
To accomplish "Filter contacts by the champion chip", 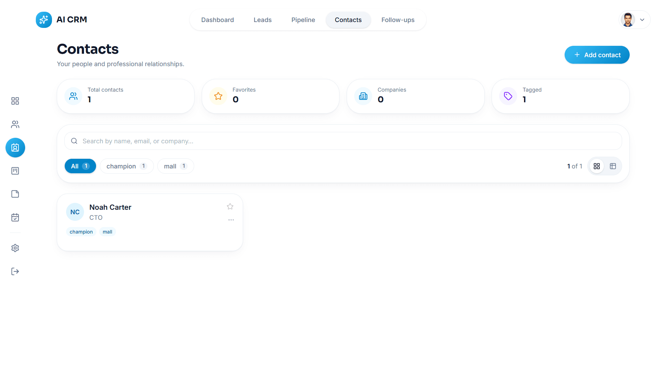I will click(127, 166).
